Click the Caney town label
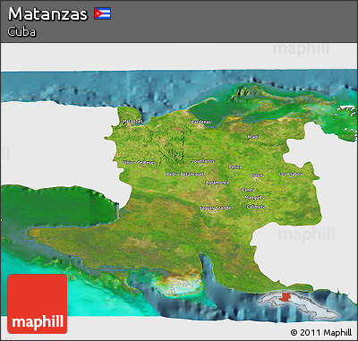 [248, 190]
